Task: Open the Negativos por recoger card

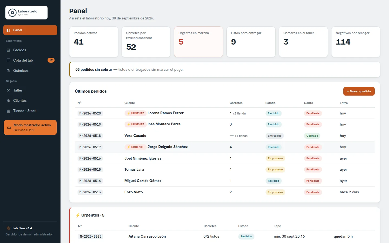Action: [356, 42]
